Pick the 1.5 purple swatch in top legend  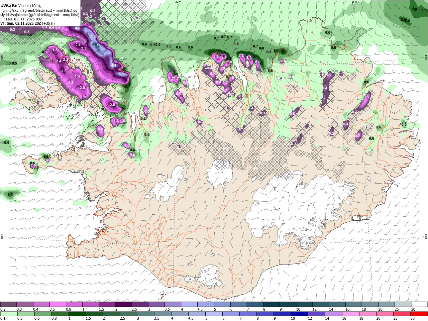point(107,305)
